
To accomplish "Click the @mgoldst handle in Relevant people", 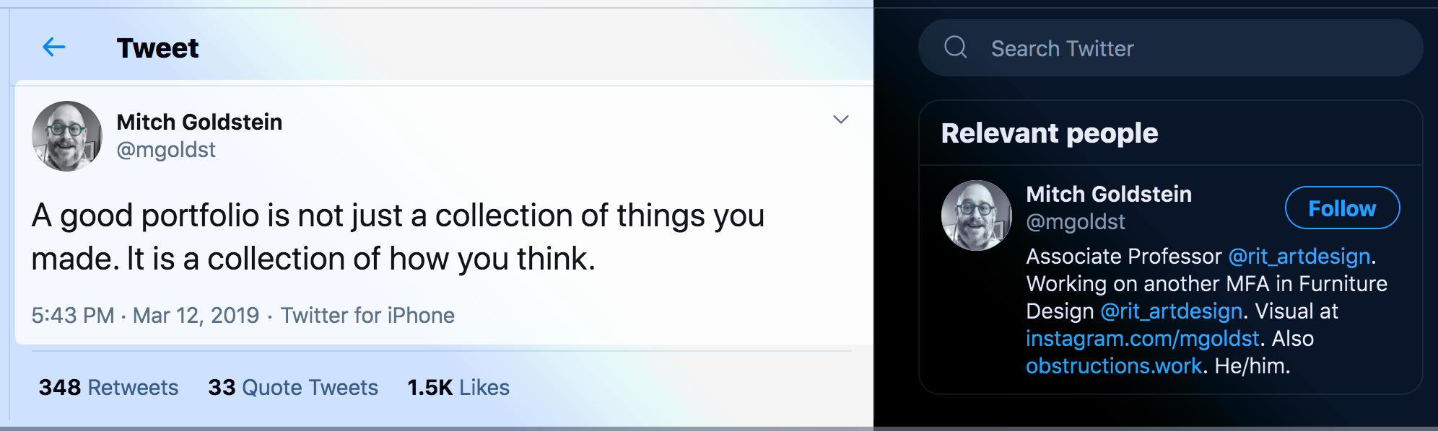I will [1075, 222].
